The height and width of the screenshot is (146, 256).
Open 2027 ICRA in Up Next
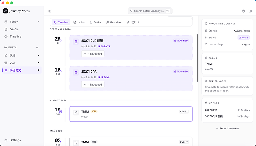227,110
